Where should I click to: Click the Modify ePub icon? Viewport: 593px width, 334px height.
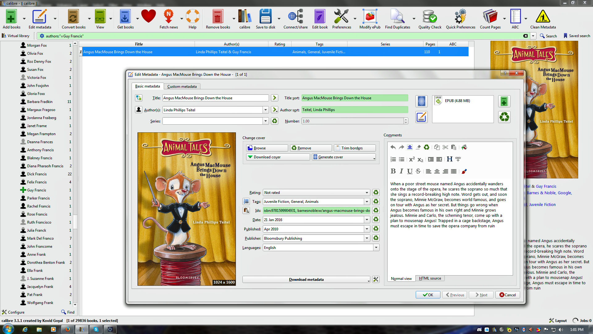(x=370, y=18)
